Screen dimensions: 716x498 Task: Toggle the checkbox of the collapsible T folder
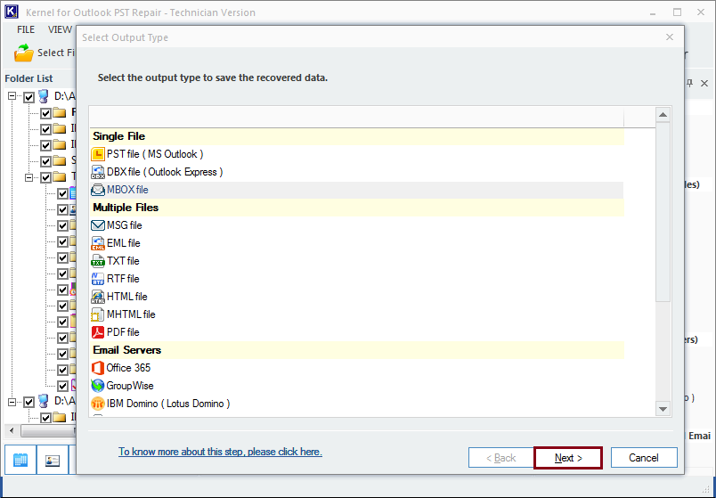45,177
